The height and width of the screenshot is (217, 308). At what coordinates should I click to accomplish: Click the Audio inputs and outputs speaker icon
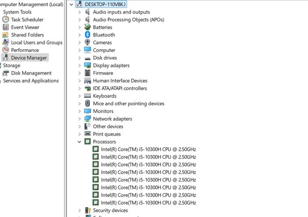(88, 12)
